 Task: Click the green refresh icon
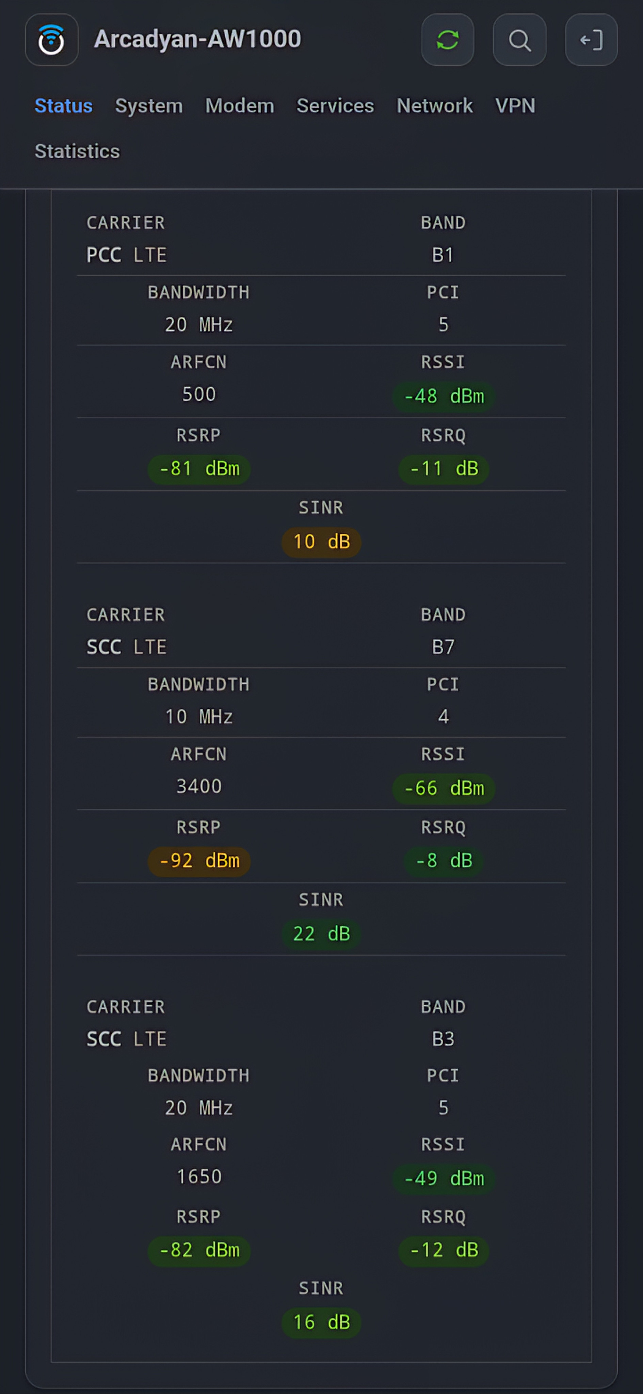point(448,40)
